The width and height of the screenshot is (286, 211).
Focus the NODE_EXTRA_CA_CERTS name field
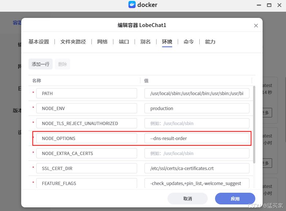tap(87, 153)
